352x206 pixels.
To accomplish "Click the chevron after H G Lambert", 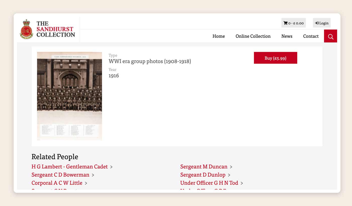I will pyautogui.click(x=111, y=167).
